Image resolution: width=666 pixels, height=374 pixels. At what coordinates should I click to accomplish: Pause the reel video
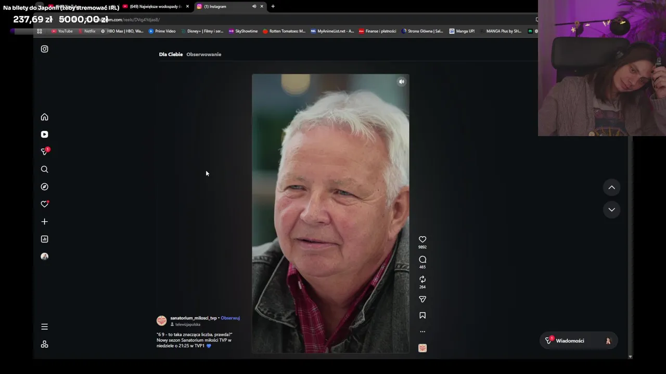[x=330, y=213]
